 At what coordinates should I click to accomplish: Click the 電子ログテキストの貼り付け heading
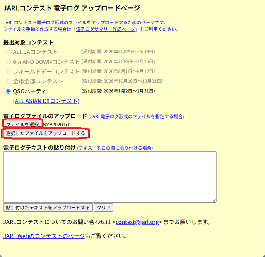pos(39,148)
